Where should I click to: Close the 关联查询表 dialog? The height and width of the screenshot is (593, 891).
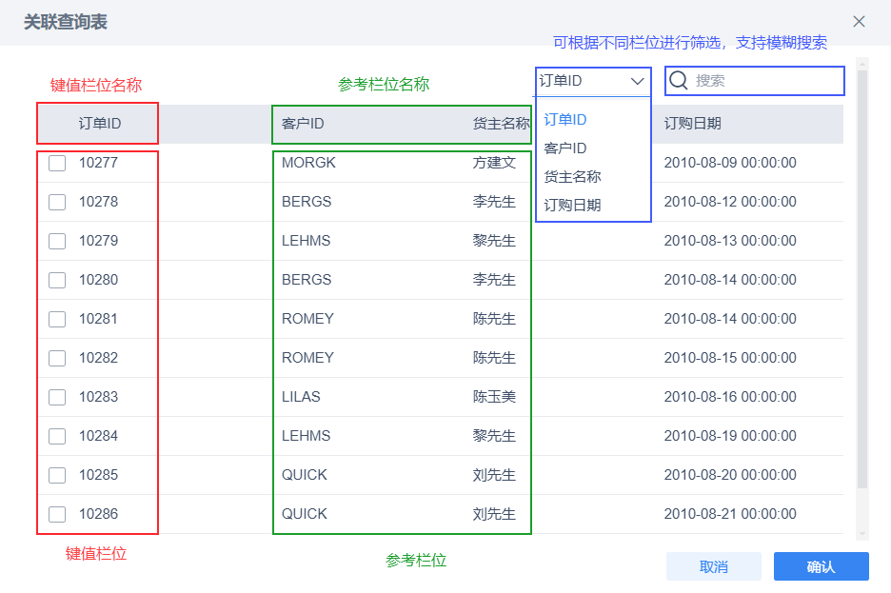(x=859, y=21)
